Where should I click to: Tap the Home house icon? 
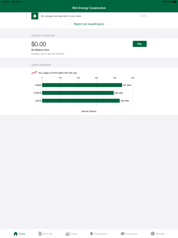tap(16, 234)
